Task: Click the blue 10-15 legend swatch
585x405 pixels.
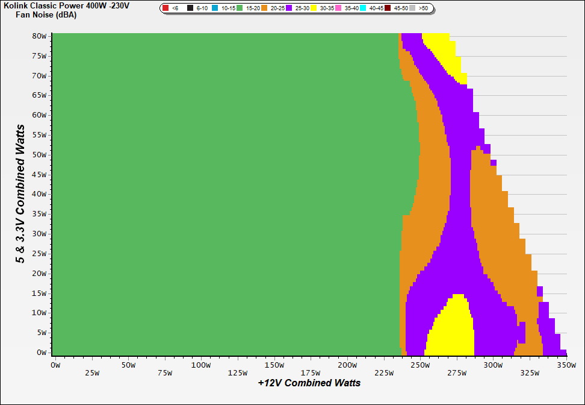Action: (x=215, y=8)
